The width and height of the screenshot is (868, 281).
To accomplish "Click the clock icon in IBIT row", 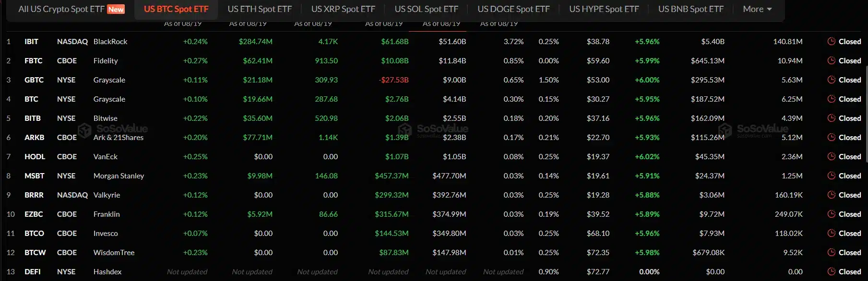I will coord(832,42).
